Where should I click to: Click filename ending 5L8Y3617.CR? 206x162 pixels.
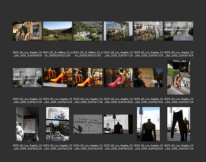(88, 100)
